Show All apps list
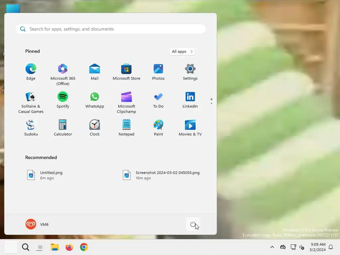This screenshot has height=255, width=340. 182,51
